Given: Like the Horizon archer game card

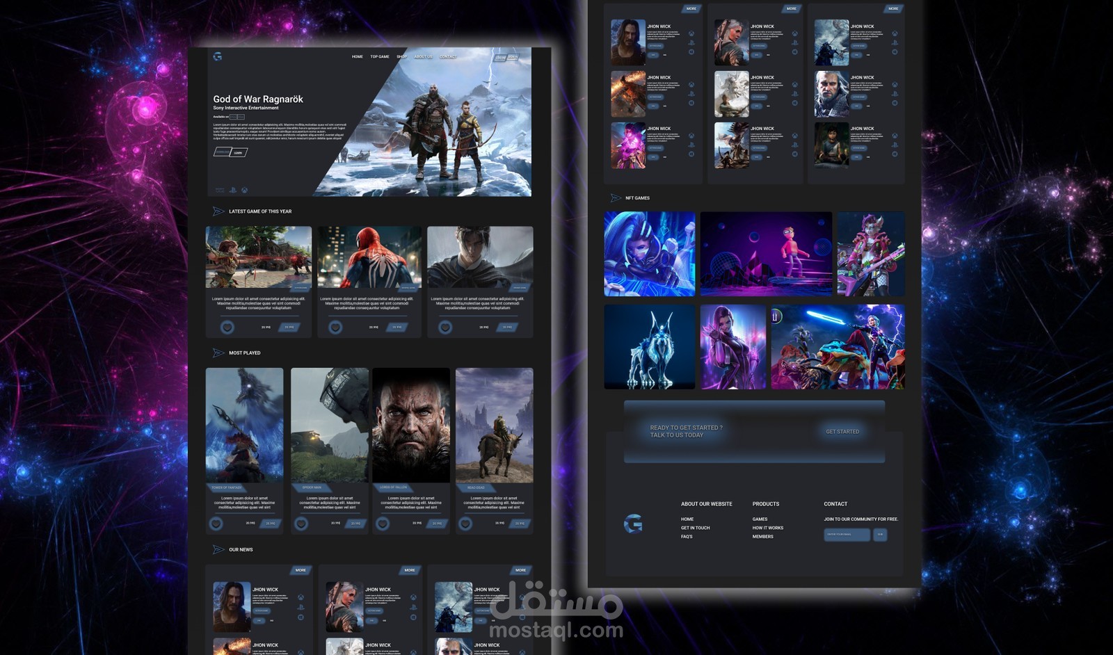Looking at the screenshot, I should [x=227, y=327].
